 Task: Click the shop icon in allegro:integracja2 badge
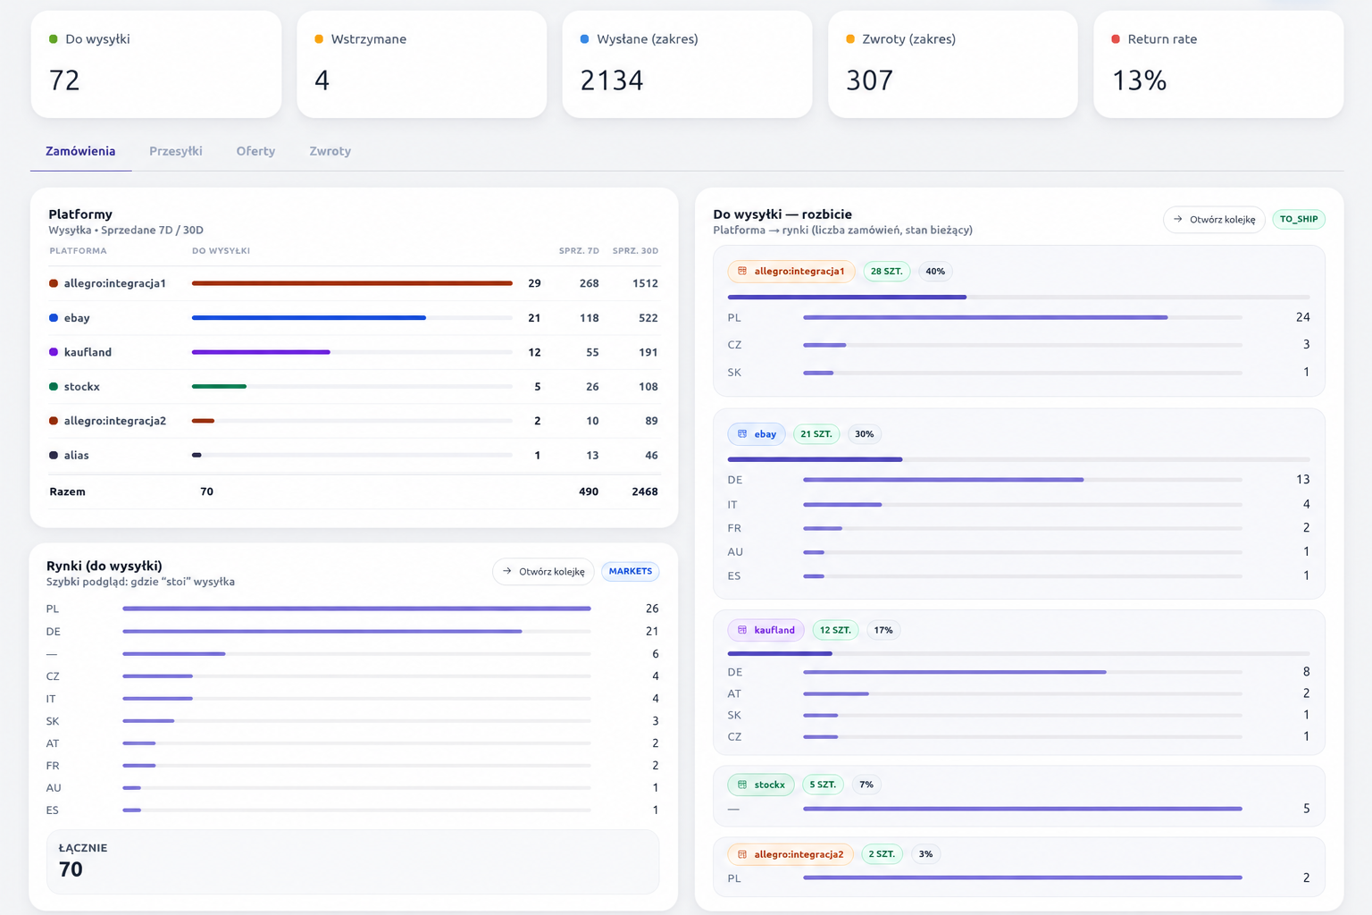[742, 854]
